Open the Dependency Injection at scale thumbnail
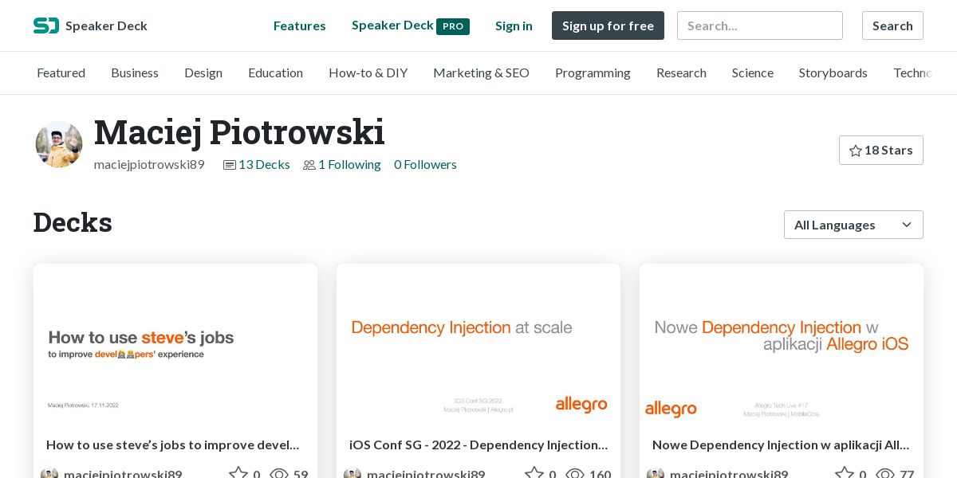 click(x=478, y=343)
